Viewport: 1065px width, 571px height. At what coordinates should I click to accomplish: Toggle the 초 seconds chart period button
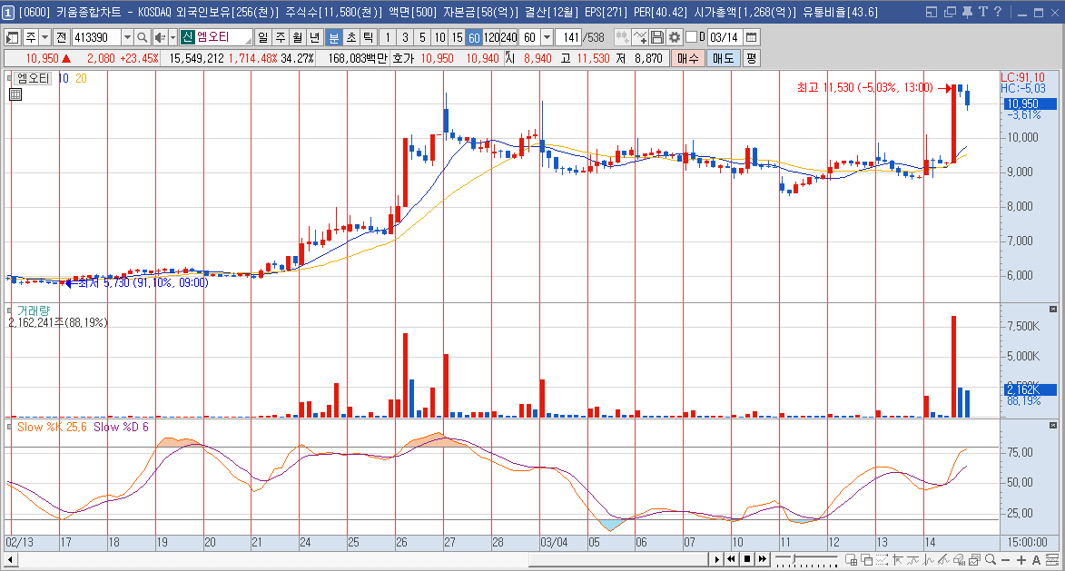pyautogui.click(x=351, y=37)
